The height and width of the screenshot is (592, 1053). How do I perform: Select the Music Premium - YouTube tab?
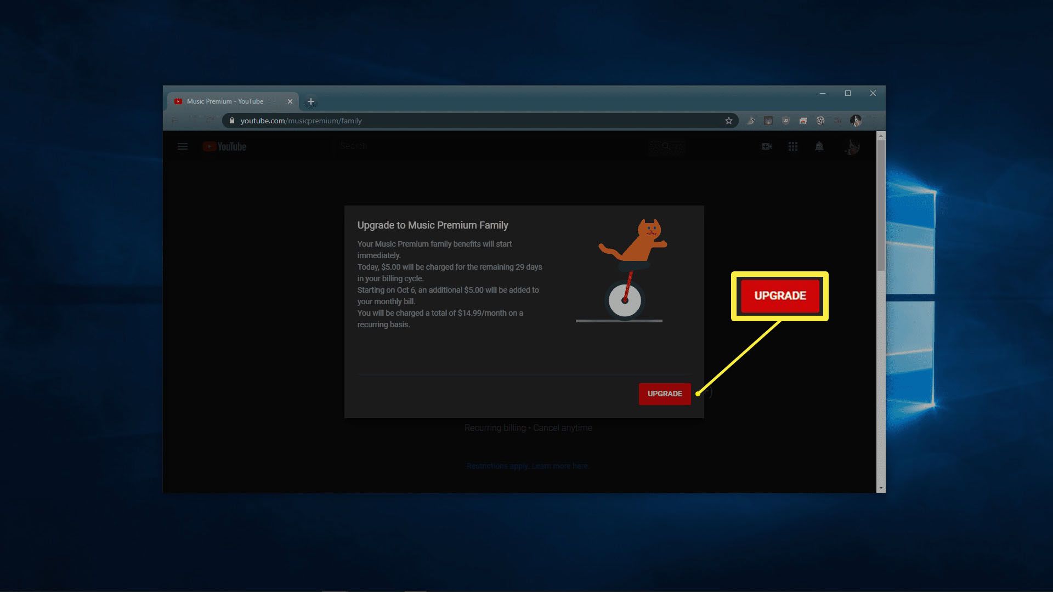233,101
